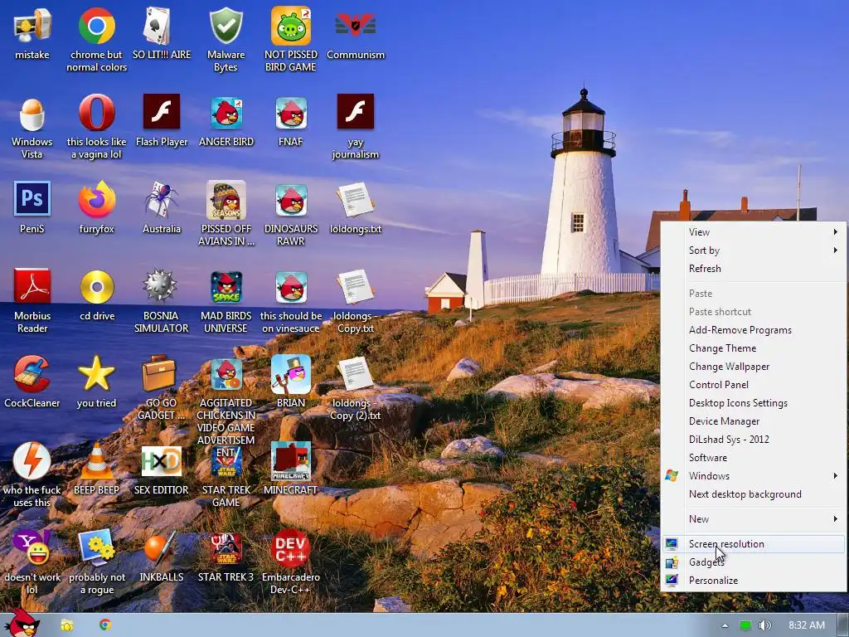This screenshot has height=637, width=849.
Task: Choose 'Next desktop background' entry
Action: tap(753, 494)
